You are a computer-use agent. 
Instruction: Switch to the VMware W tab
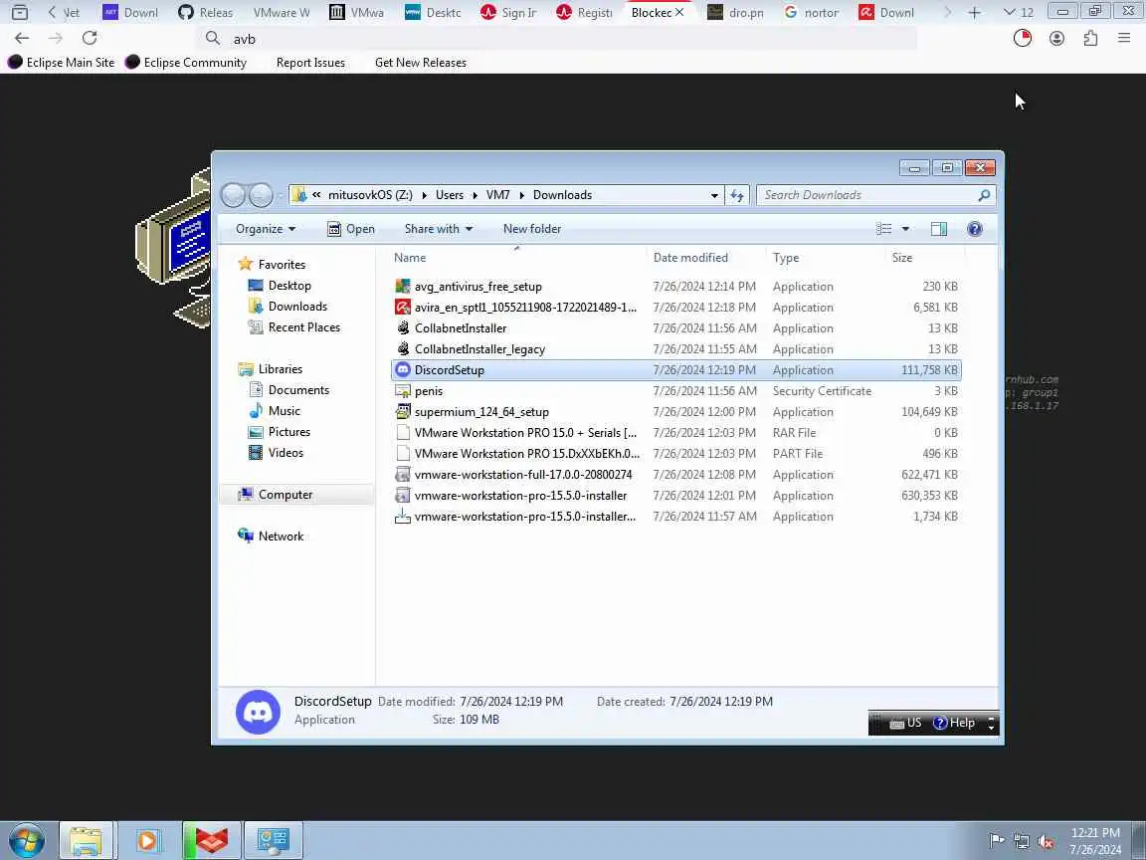[x=282, y=12]
